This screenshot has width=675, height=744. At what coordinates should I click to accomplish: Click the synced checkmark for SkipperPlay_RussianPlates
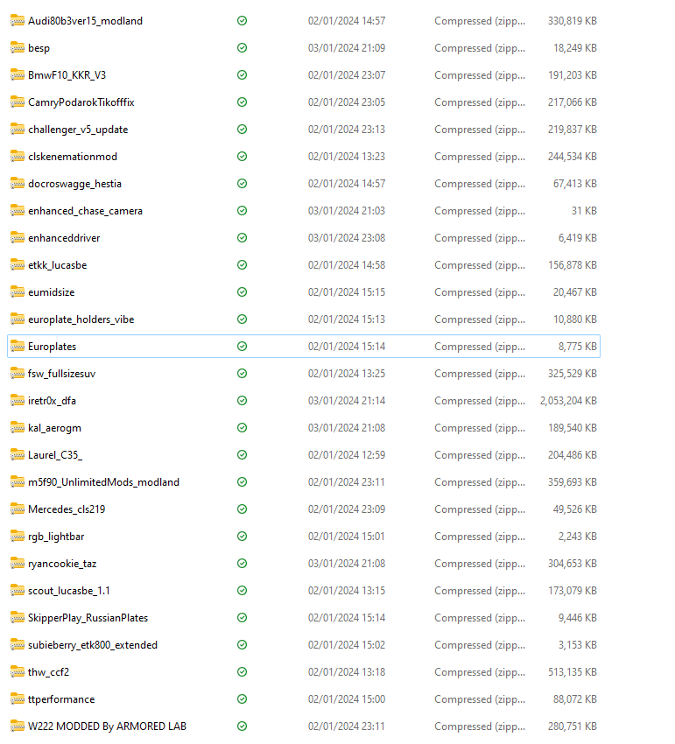(x=243, y=617)
